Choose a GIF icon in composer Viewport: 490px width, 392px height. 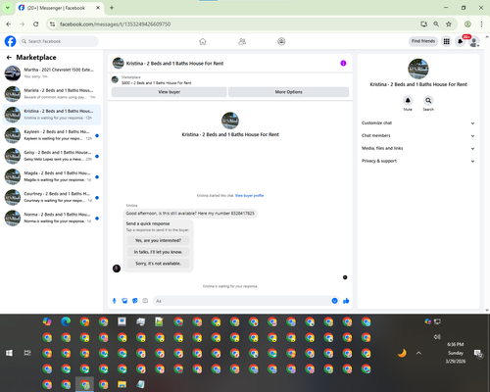pyautogui.click(x=145, y=301)
